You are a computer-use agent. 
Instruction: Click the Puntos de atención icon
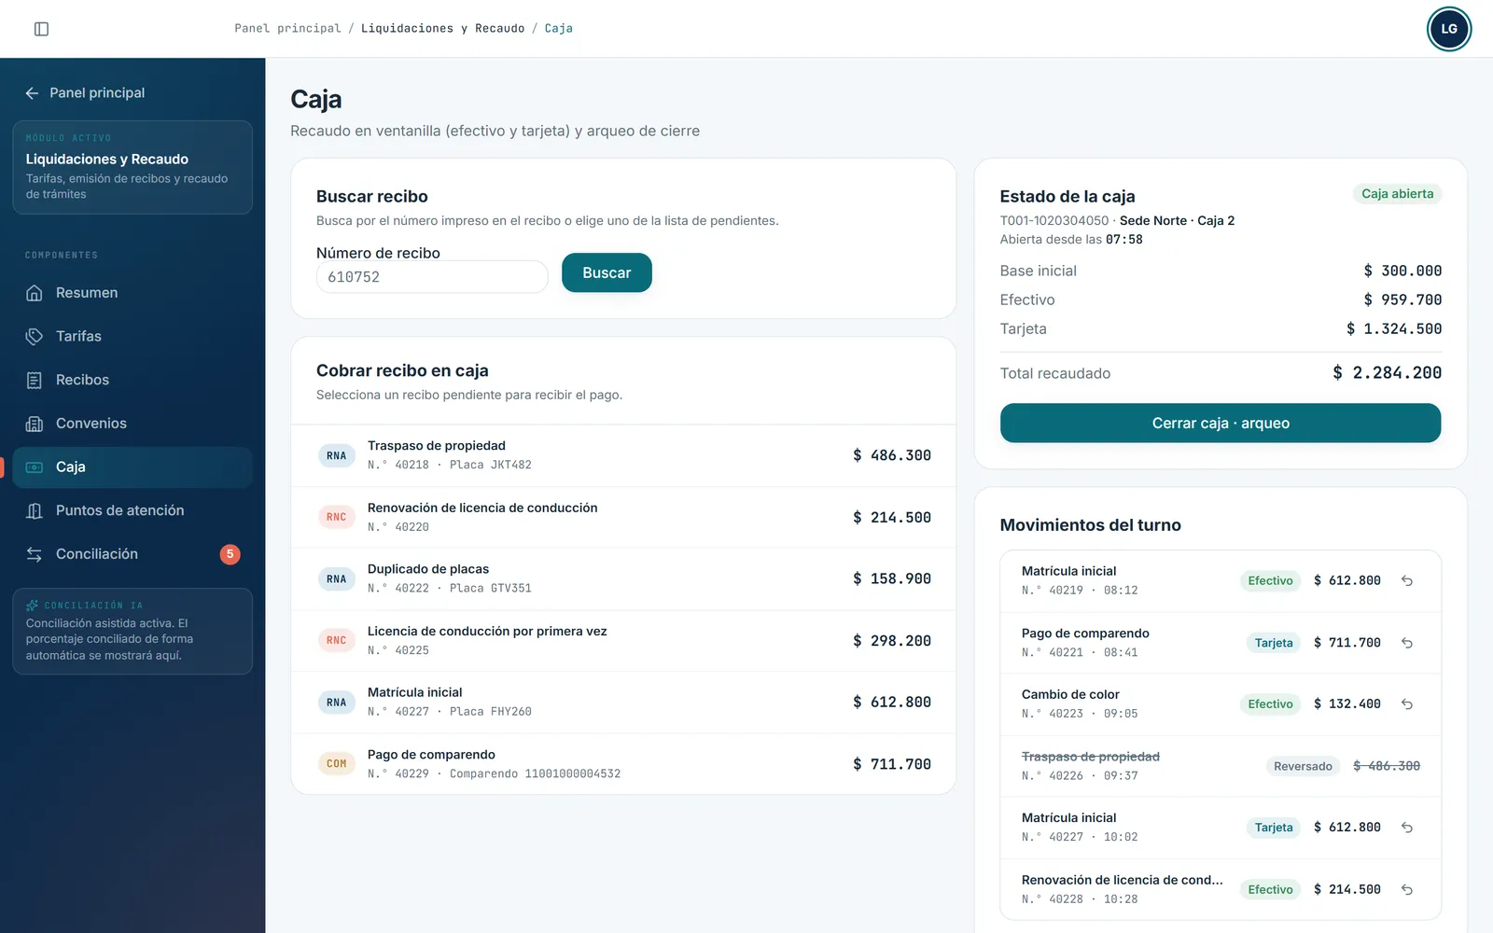pos(35,510)
